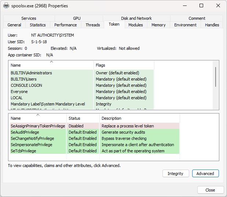
Task: Open Advanced token details
Action: coord(205,174)
